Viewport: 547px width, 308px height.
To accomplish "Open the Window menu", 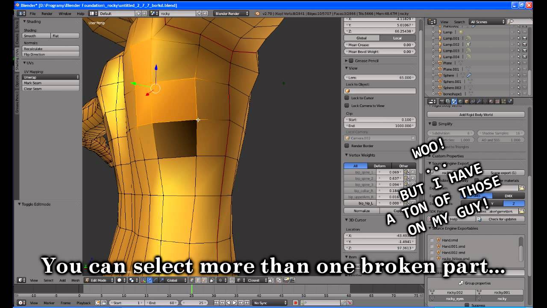I will pos(65,13).
